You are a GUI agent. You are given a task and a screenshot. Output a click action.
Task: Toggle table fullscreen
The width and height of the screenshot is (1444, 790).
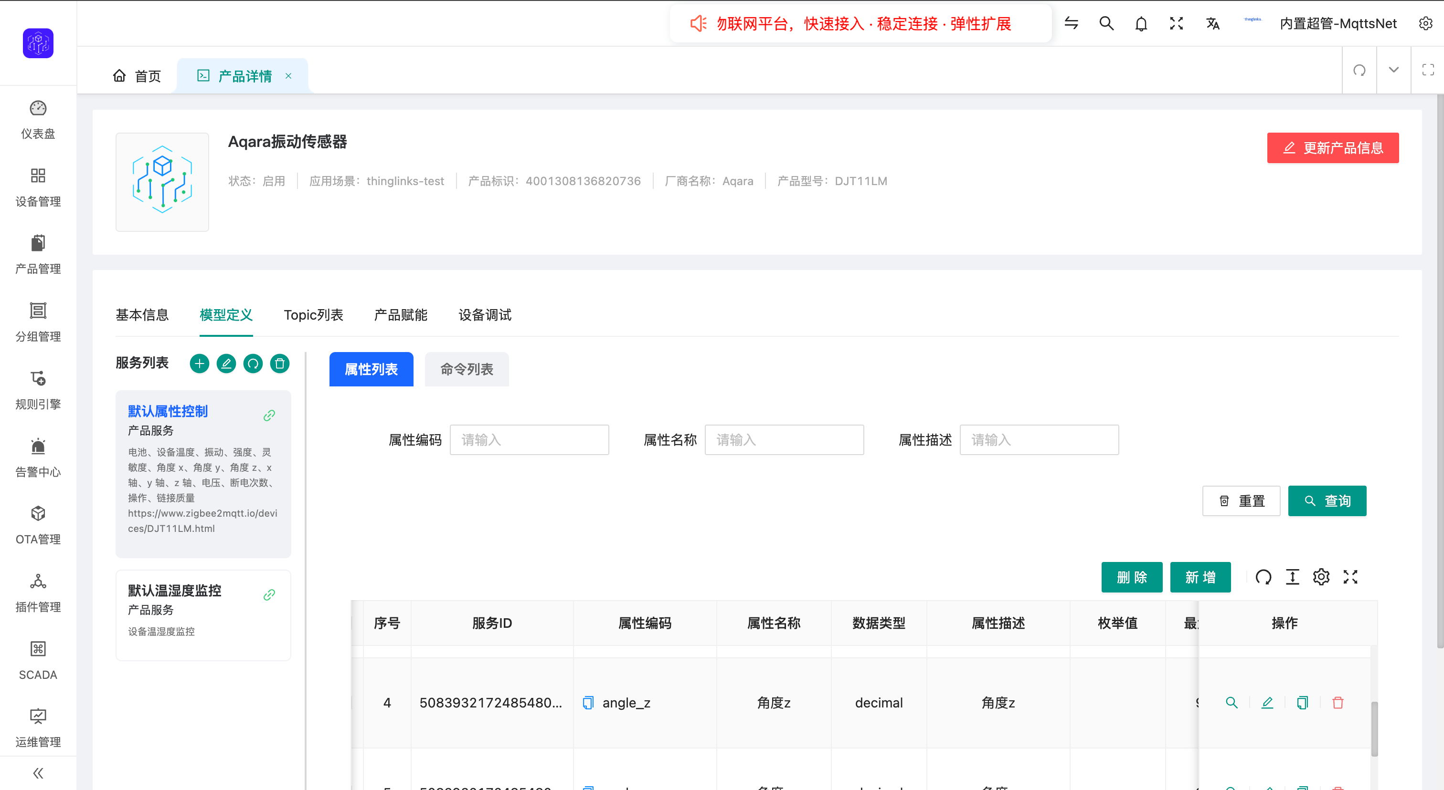(x=1350, y=577)
